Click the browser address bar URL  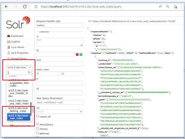[81, 7]
